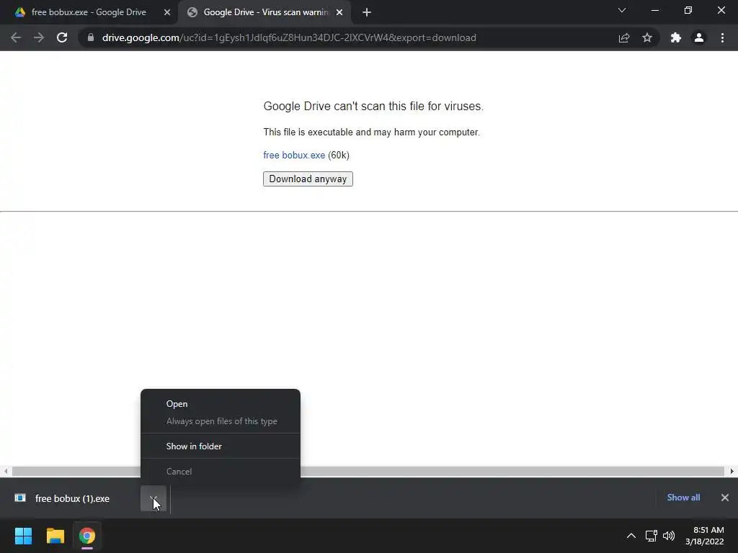Screen dimensions: 738x553
Task: Select the 'Google Drive - Virus scan warning' tab
Action: pos(265,12)
